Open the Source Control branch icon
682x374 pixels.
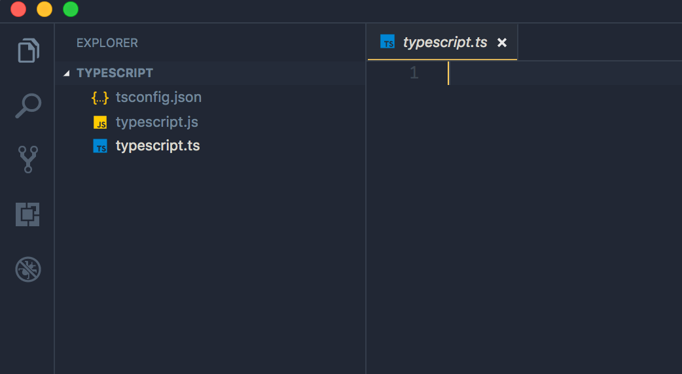click(x=28, y=160)
